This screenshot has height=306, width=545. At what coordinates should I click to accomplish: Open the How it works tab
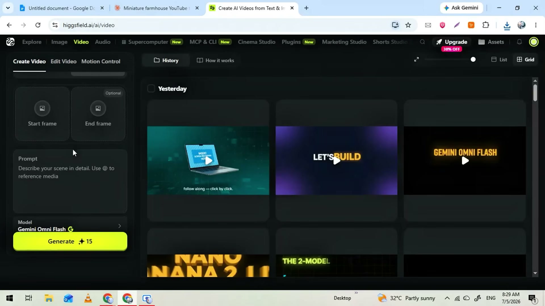[x=215, y=60]
